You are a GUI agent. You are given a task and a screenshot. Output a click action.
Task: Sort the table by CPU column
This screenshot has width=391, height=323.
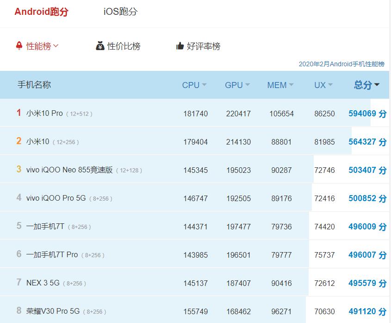coord(194,85)
